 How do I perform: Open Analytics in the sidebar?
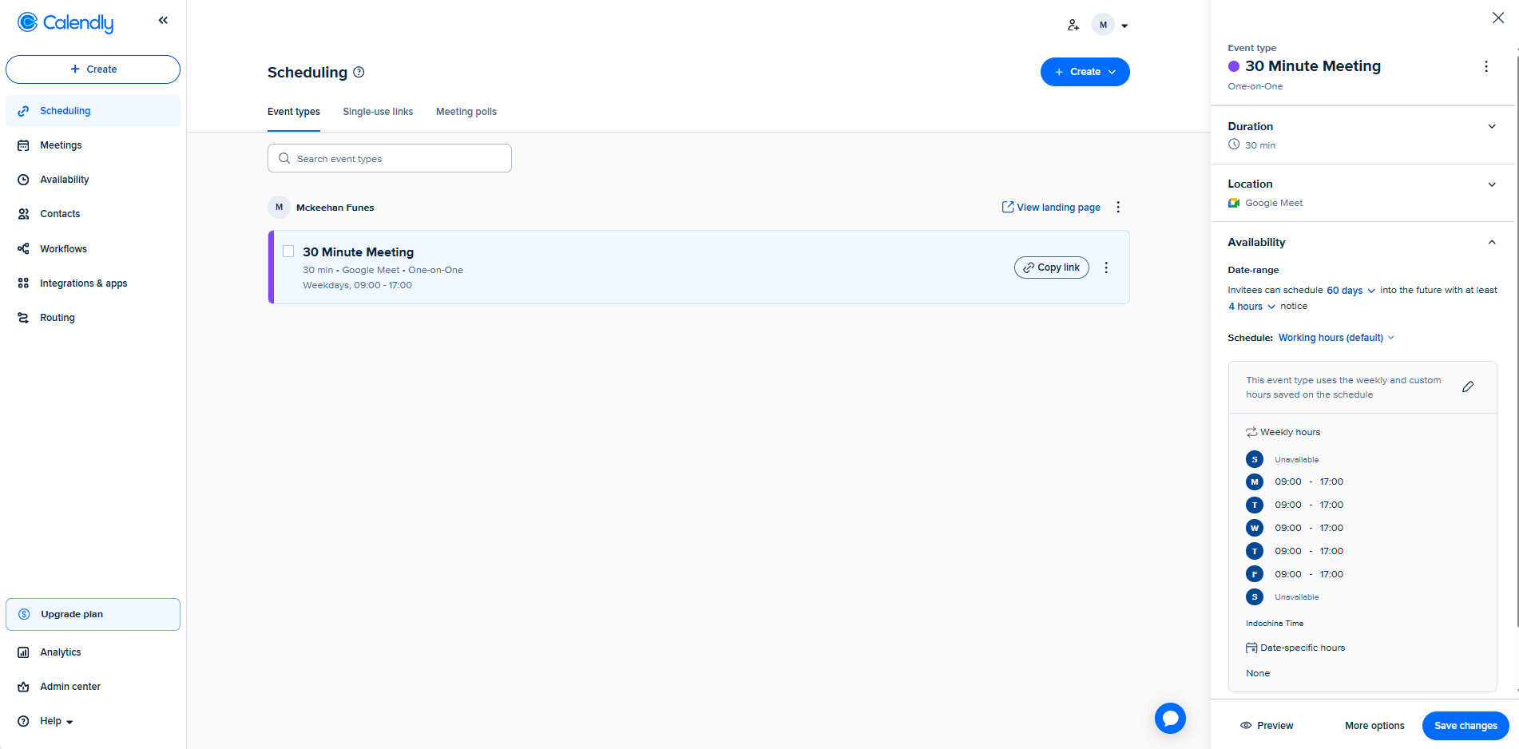click(x=93, y=652)
